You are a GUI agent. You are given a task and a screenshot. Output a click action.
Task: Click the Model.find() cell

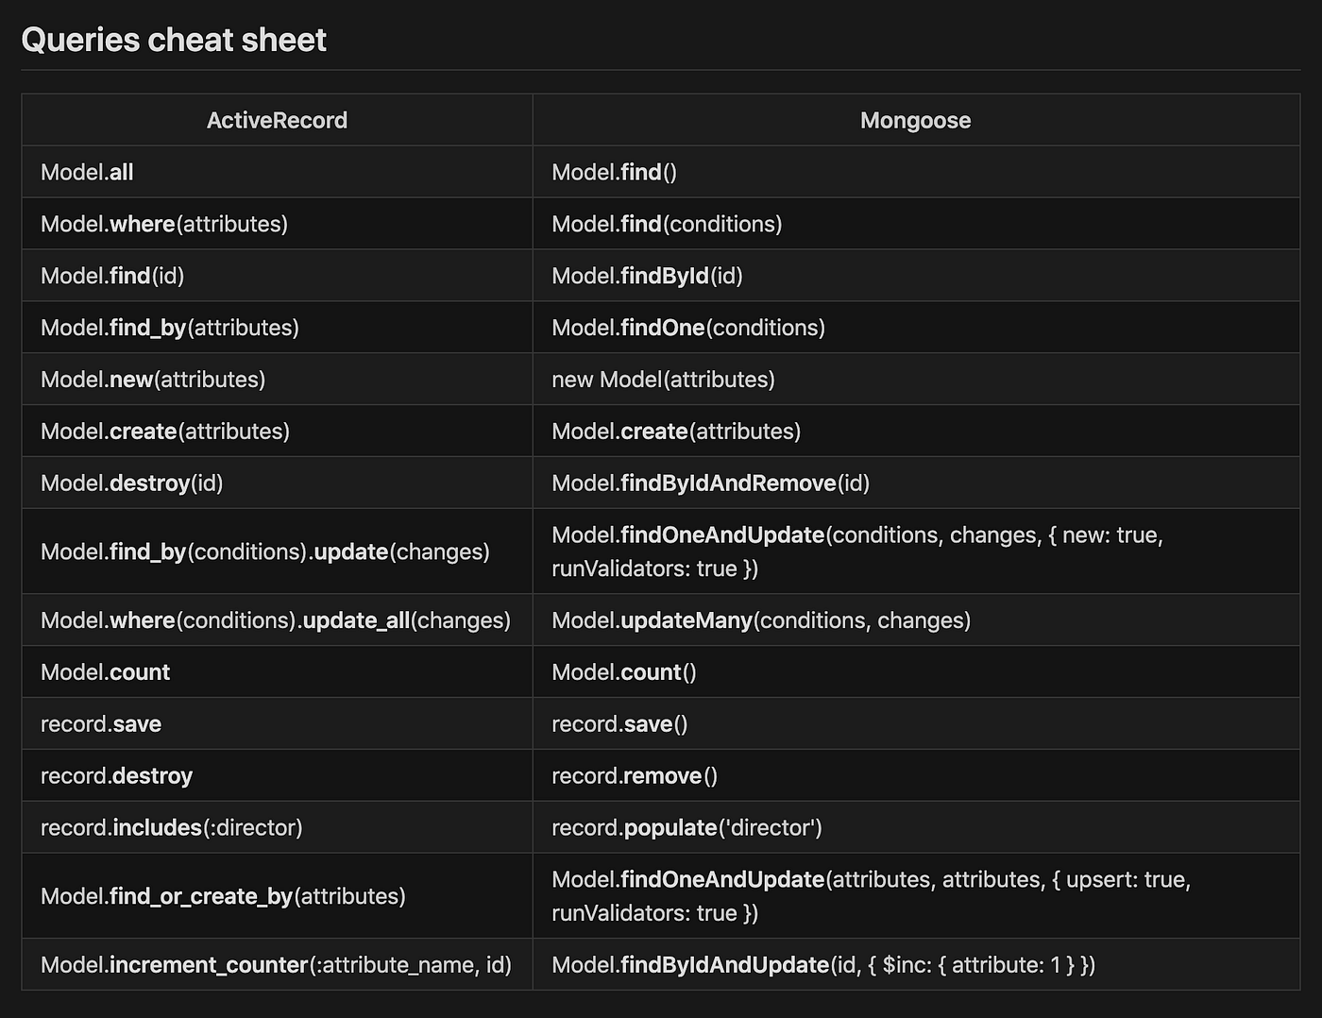pyautogui.click(x=615, y=172)
